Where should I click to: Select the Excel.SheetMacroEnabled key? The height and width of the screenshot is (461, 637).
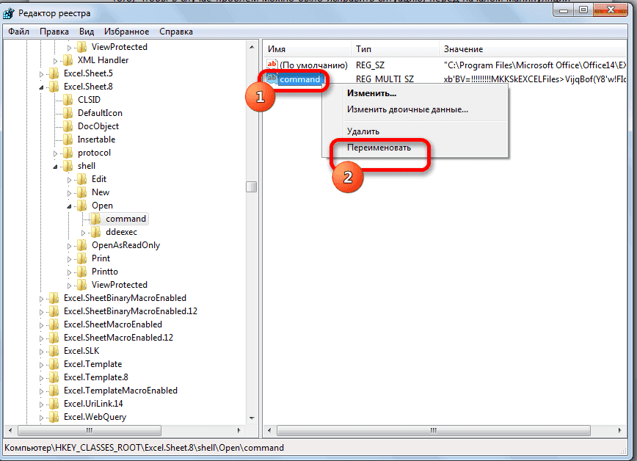113,324
